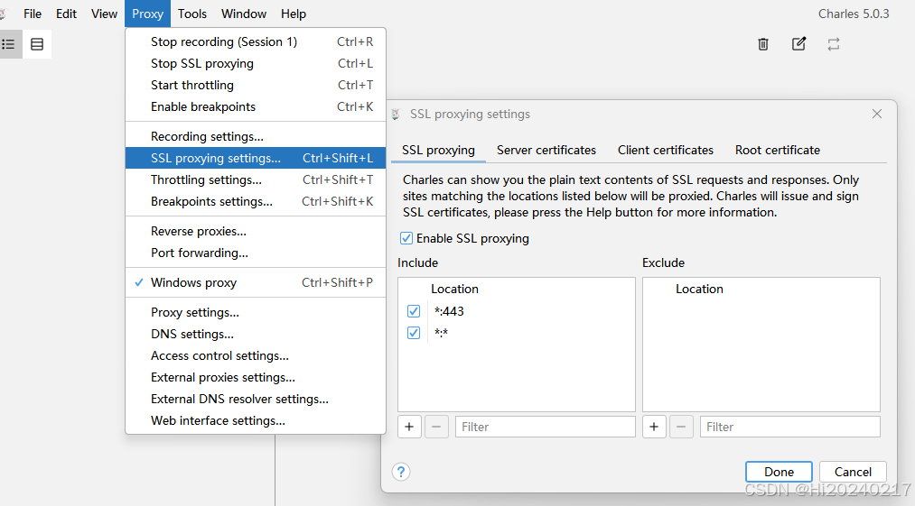Add an Include location with plus button
The width and height of the screenshot is (915, 506).
[x=409, y=427]
